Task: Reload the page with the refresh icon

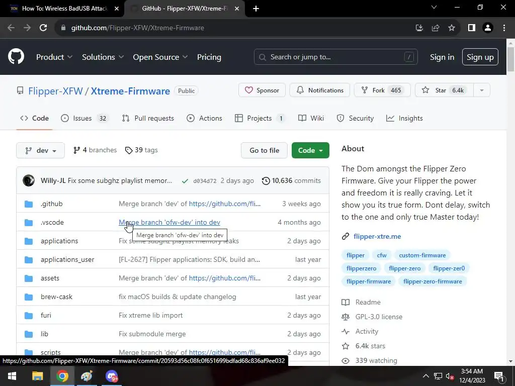Action: coord(43,28)
